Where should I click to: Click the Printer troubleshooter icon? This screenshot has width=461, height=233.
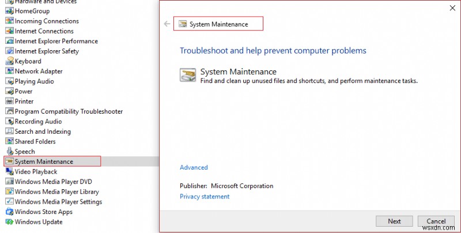point(10,102)
